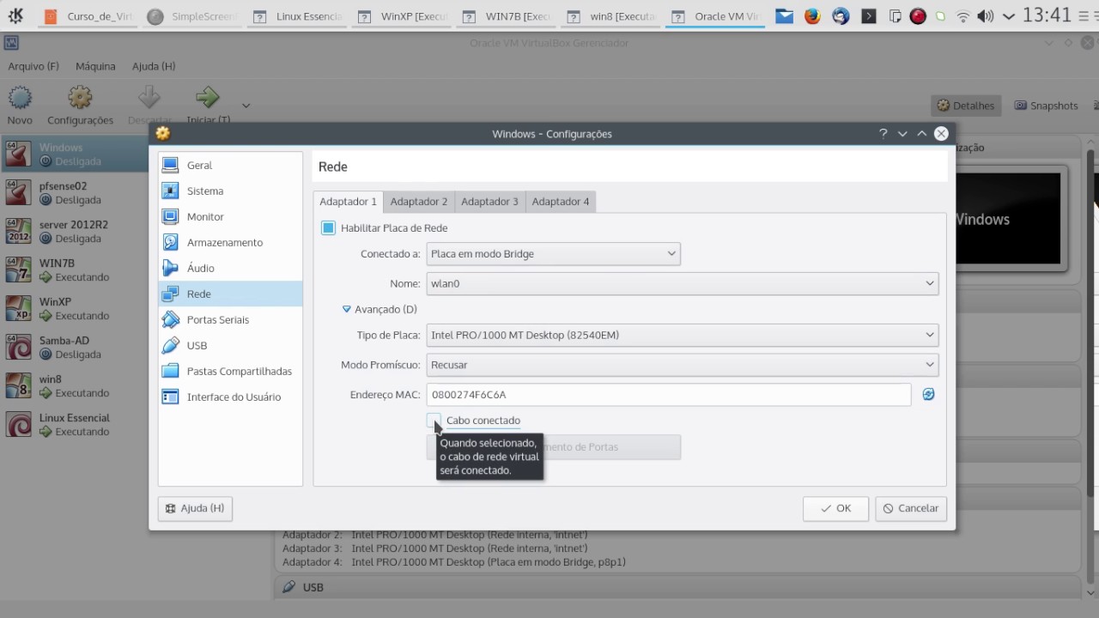The image size is (1099, 618).
Task: Generate a new MAC address with refresh icon
Action: click(x=928, y=394)
